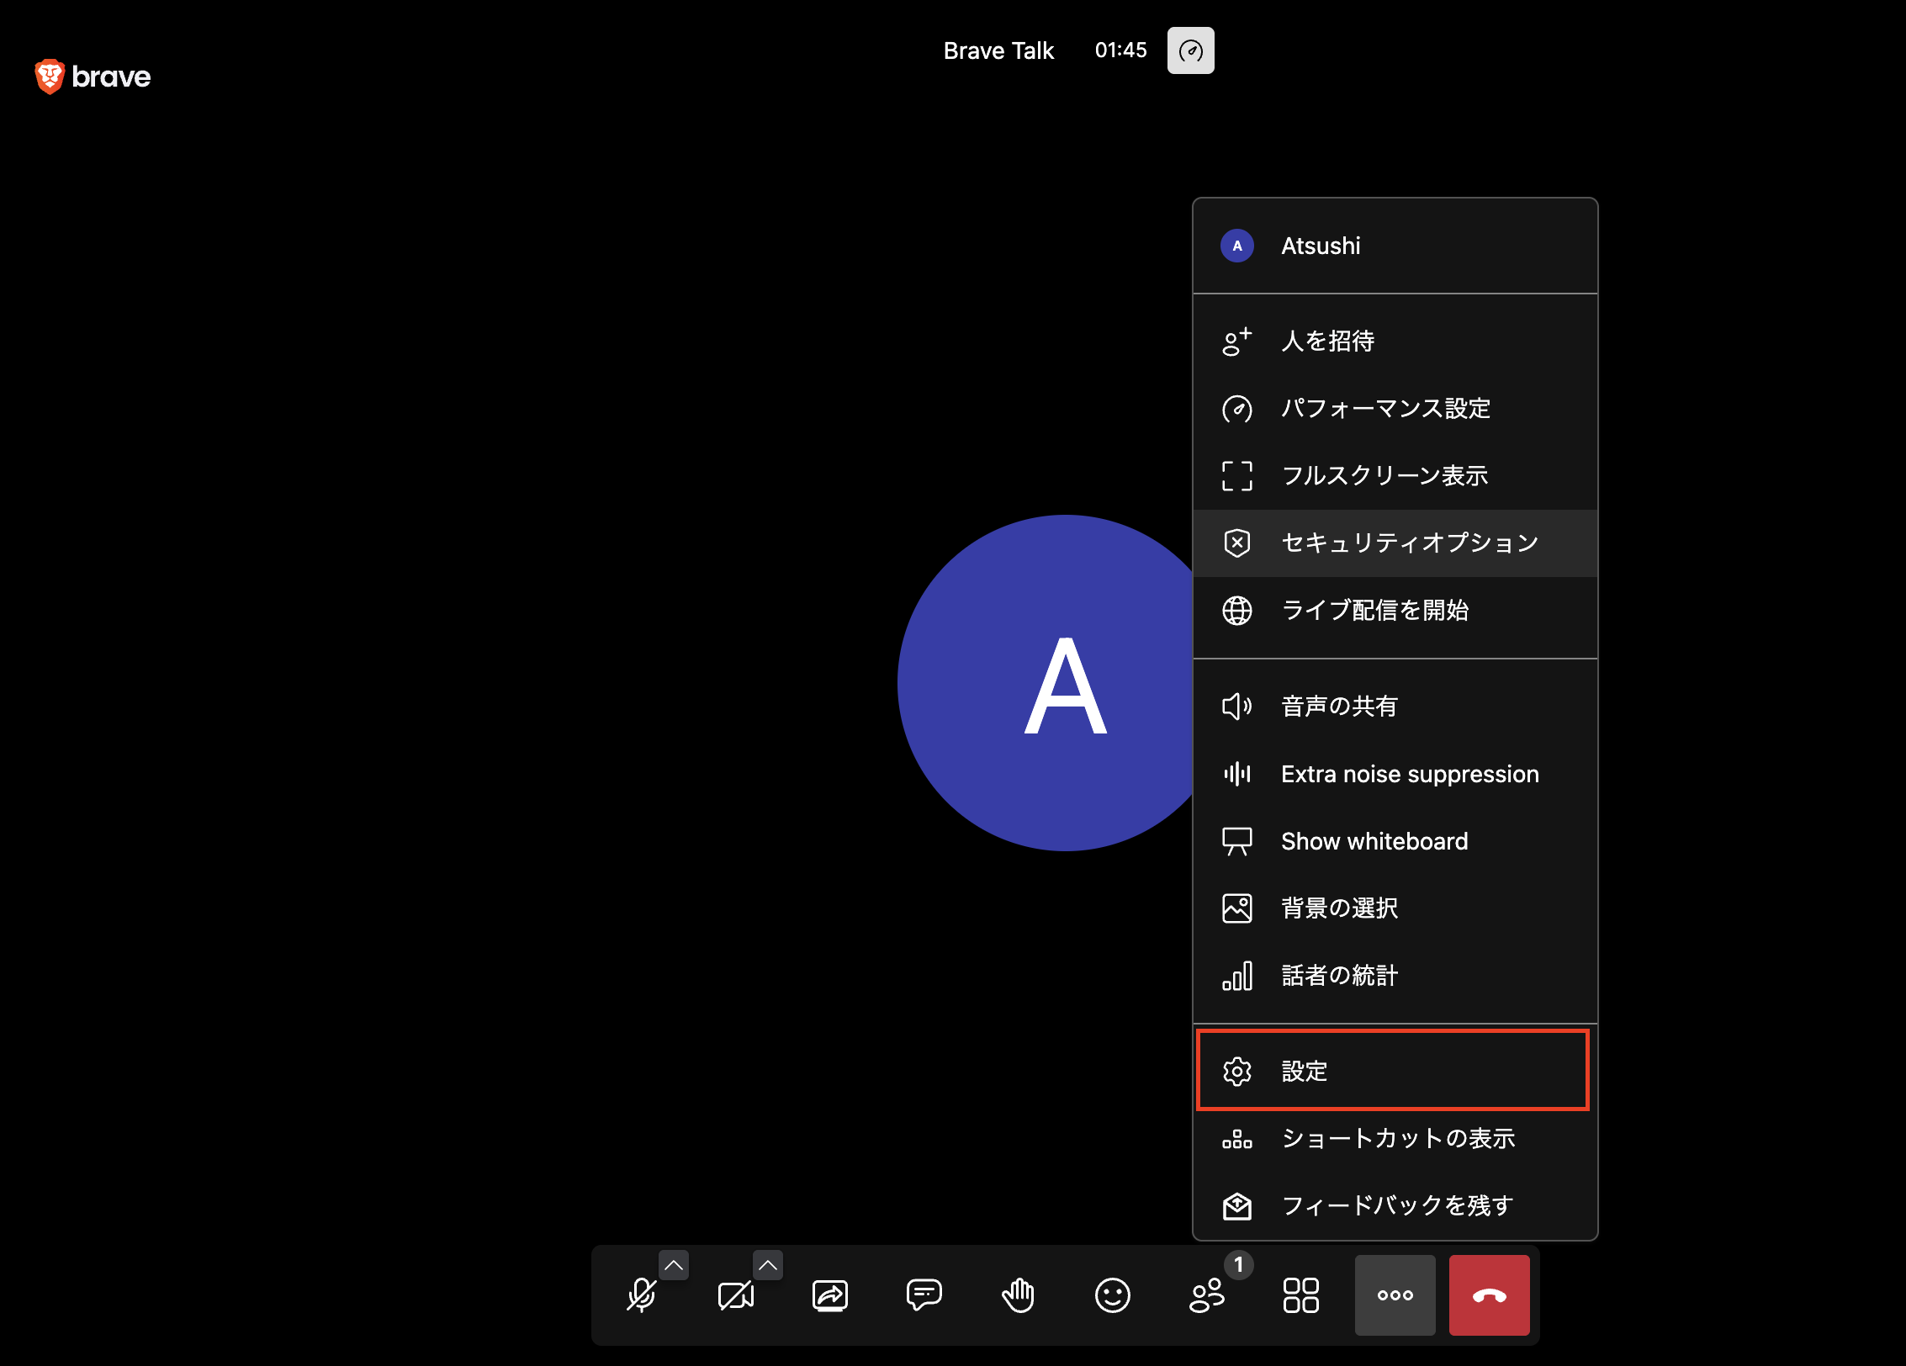Select 音声の共有
The height and width of the screenshot is (1366, 1906).
point(1395,707)
